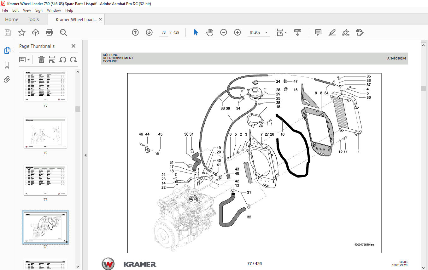Open the File menu
Viewport: 428px width, 270px height.
click(5, 10)
